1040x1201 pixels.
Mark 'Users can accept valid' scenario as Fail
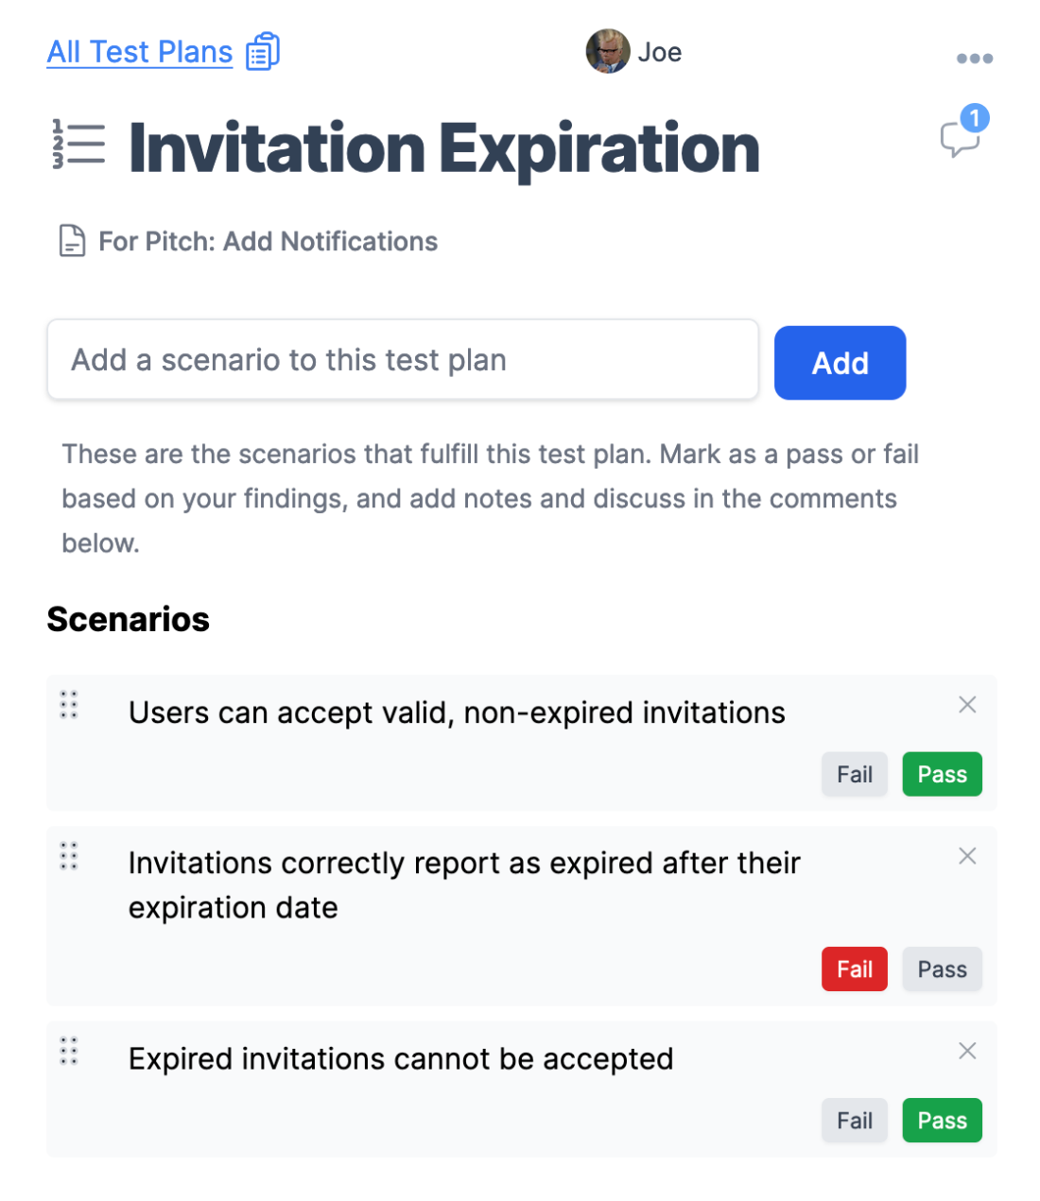coord(855,774)
